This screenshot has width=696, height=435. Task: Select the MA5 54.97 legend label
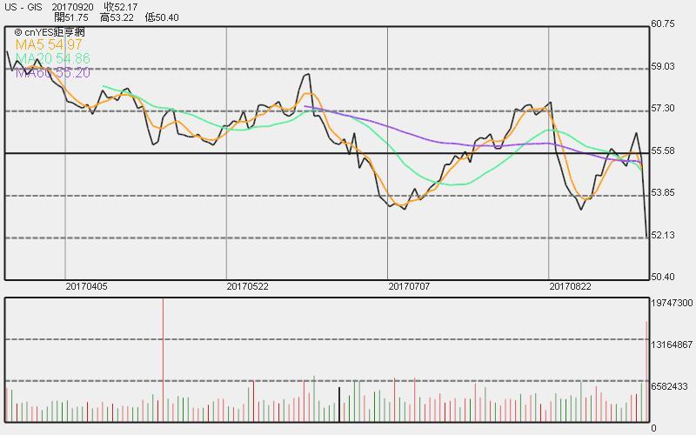(x=49, y=44)
